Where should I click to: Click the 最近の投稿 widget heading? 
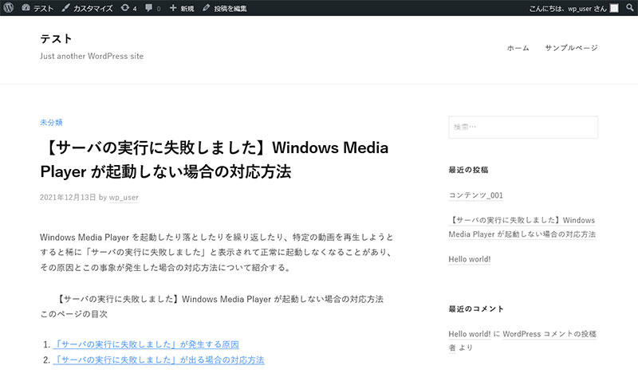[468, 170]
